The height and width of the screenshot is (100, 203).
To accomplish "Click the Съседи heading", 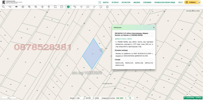I will click(117, 59).
